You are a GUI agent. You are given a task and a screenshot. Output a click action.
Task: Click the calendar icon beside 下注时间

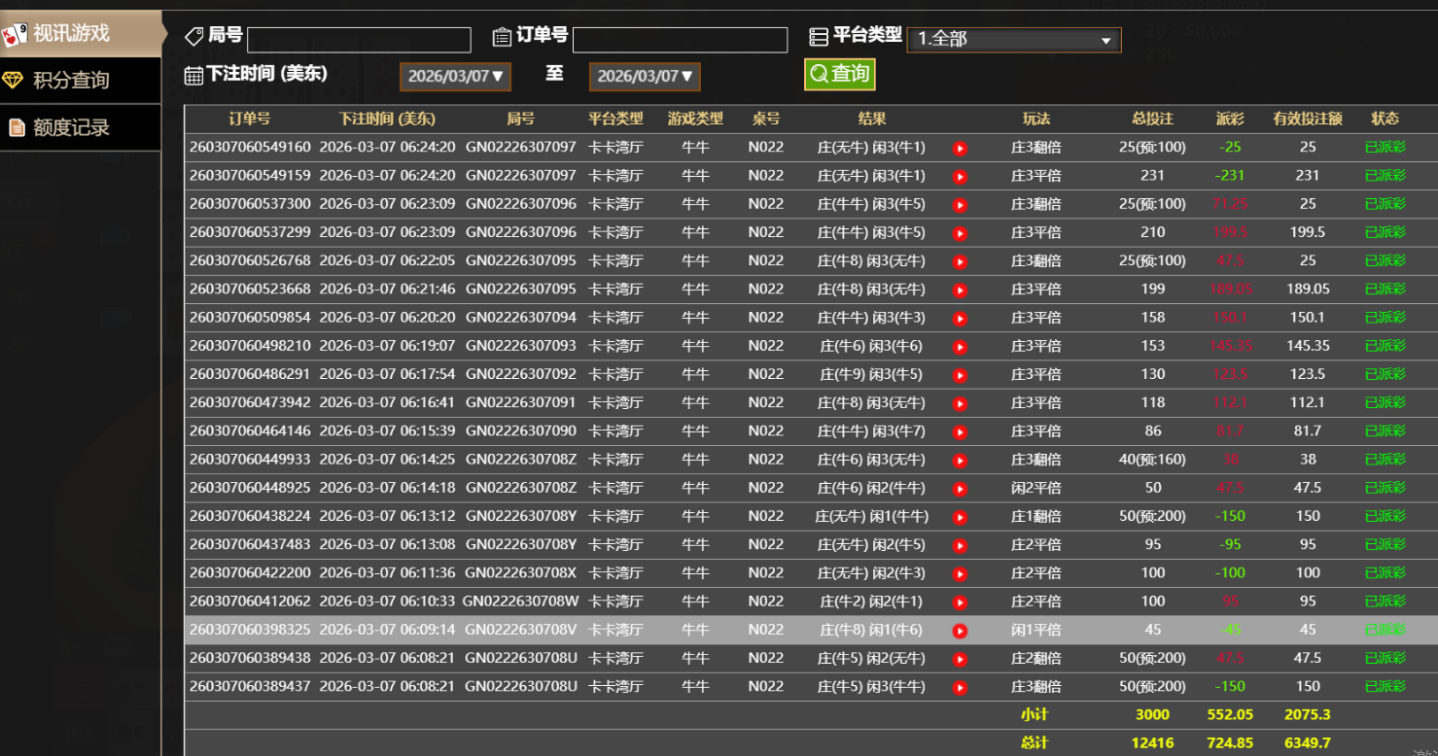(193, 75)
